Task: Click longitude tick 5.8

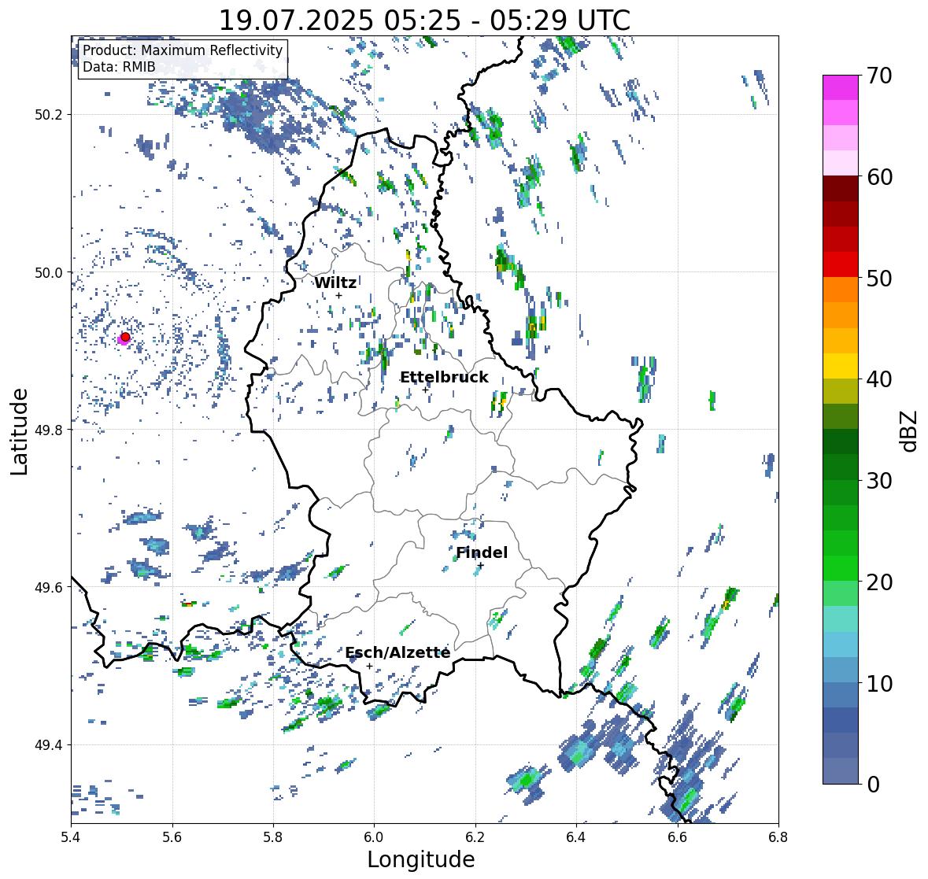Action: tap(273, 837)
